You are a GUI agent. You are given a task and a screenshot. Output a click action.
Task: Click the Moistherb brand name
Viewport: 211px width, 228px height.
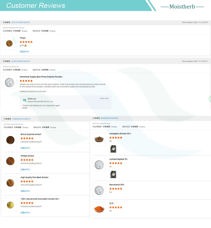tap(182, 6)
